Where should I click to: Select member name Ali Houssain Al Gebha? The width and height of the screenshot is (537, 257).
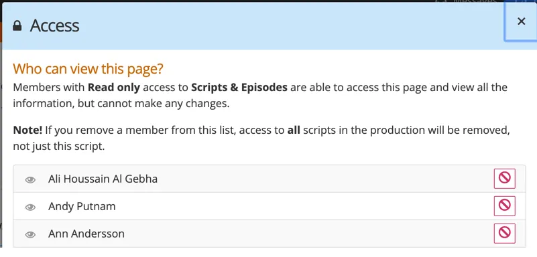tap(103, 179)
